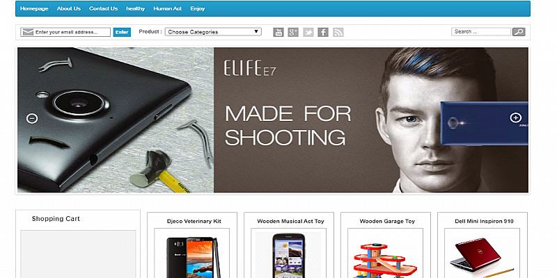Open the RSS feed icon
557x278 pixels.
[338, 32]
